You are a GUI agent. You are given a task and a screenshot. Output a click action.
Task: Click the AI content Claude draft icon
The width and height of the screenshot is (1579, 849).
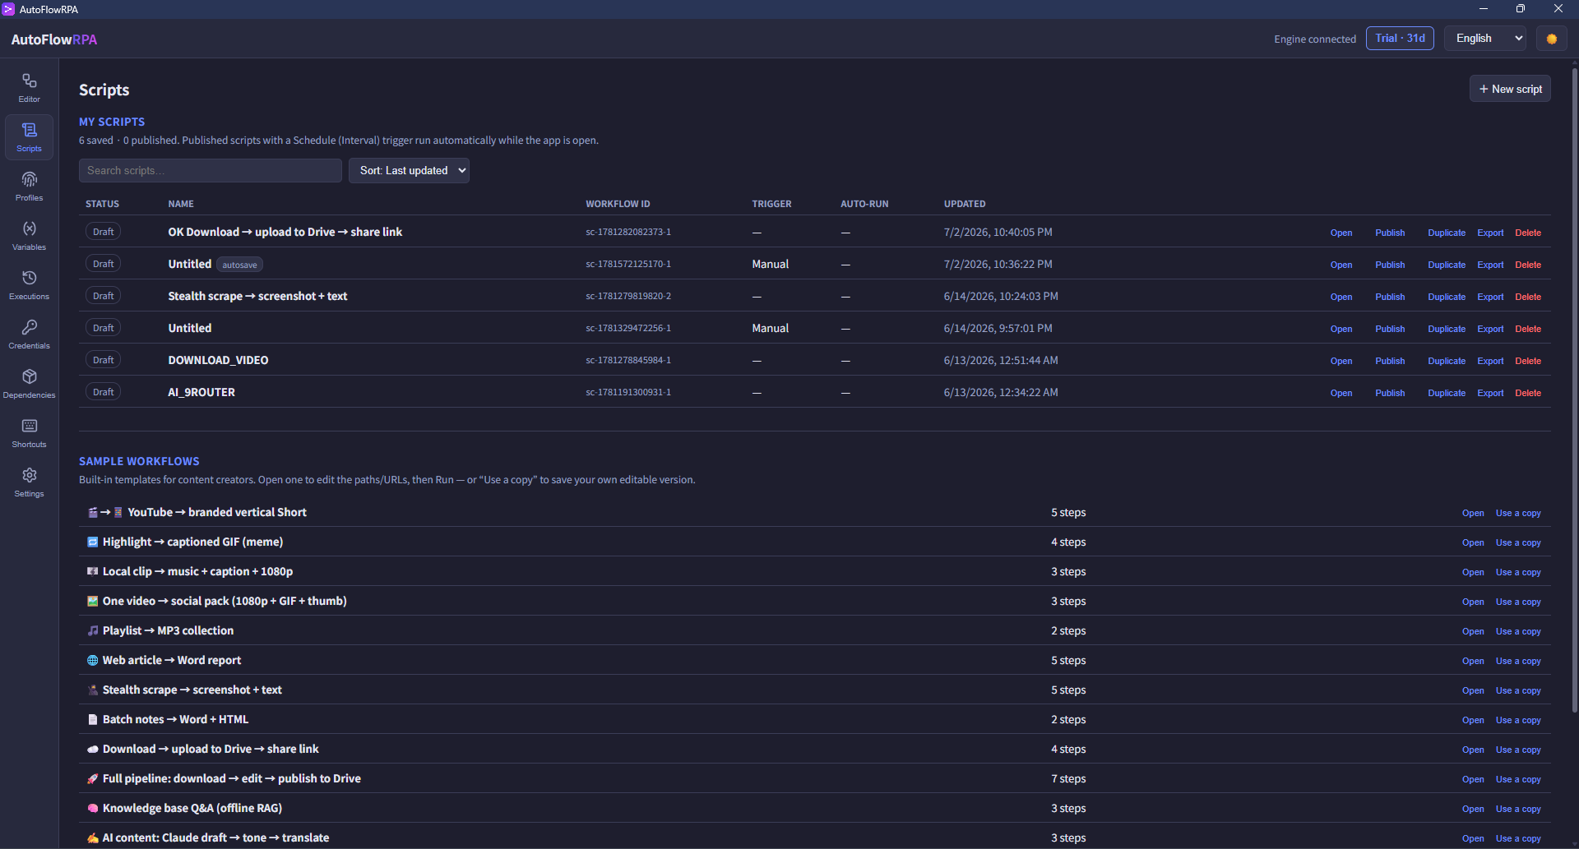point(93,837)
